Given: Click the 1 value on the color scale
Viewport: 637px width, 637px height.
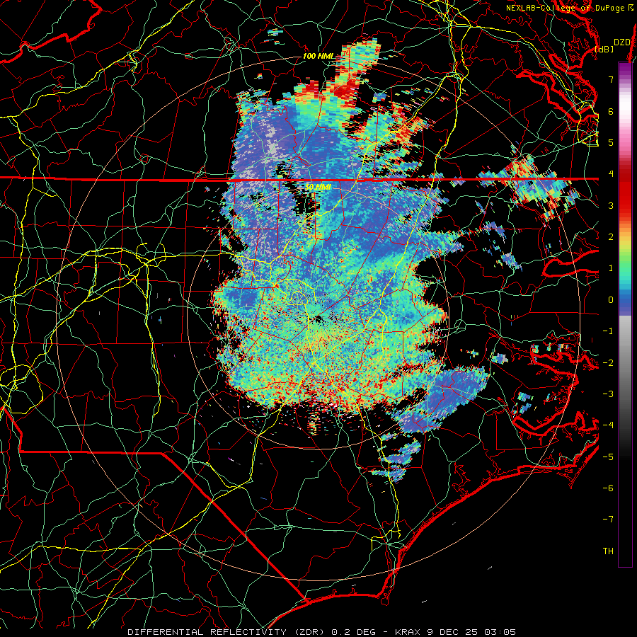Looking at the screenshot, I should coord(611,268).
